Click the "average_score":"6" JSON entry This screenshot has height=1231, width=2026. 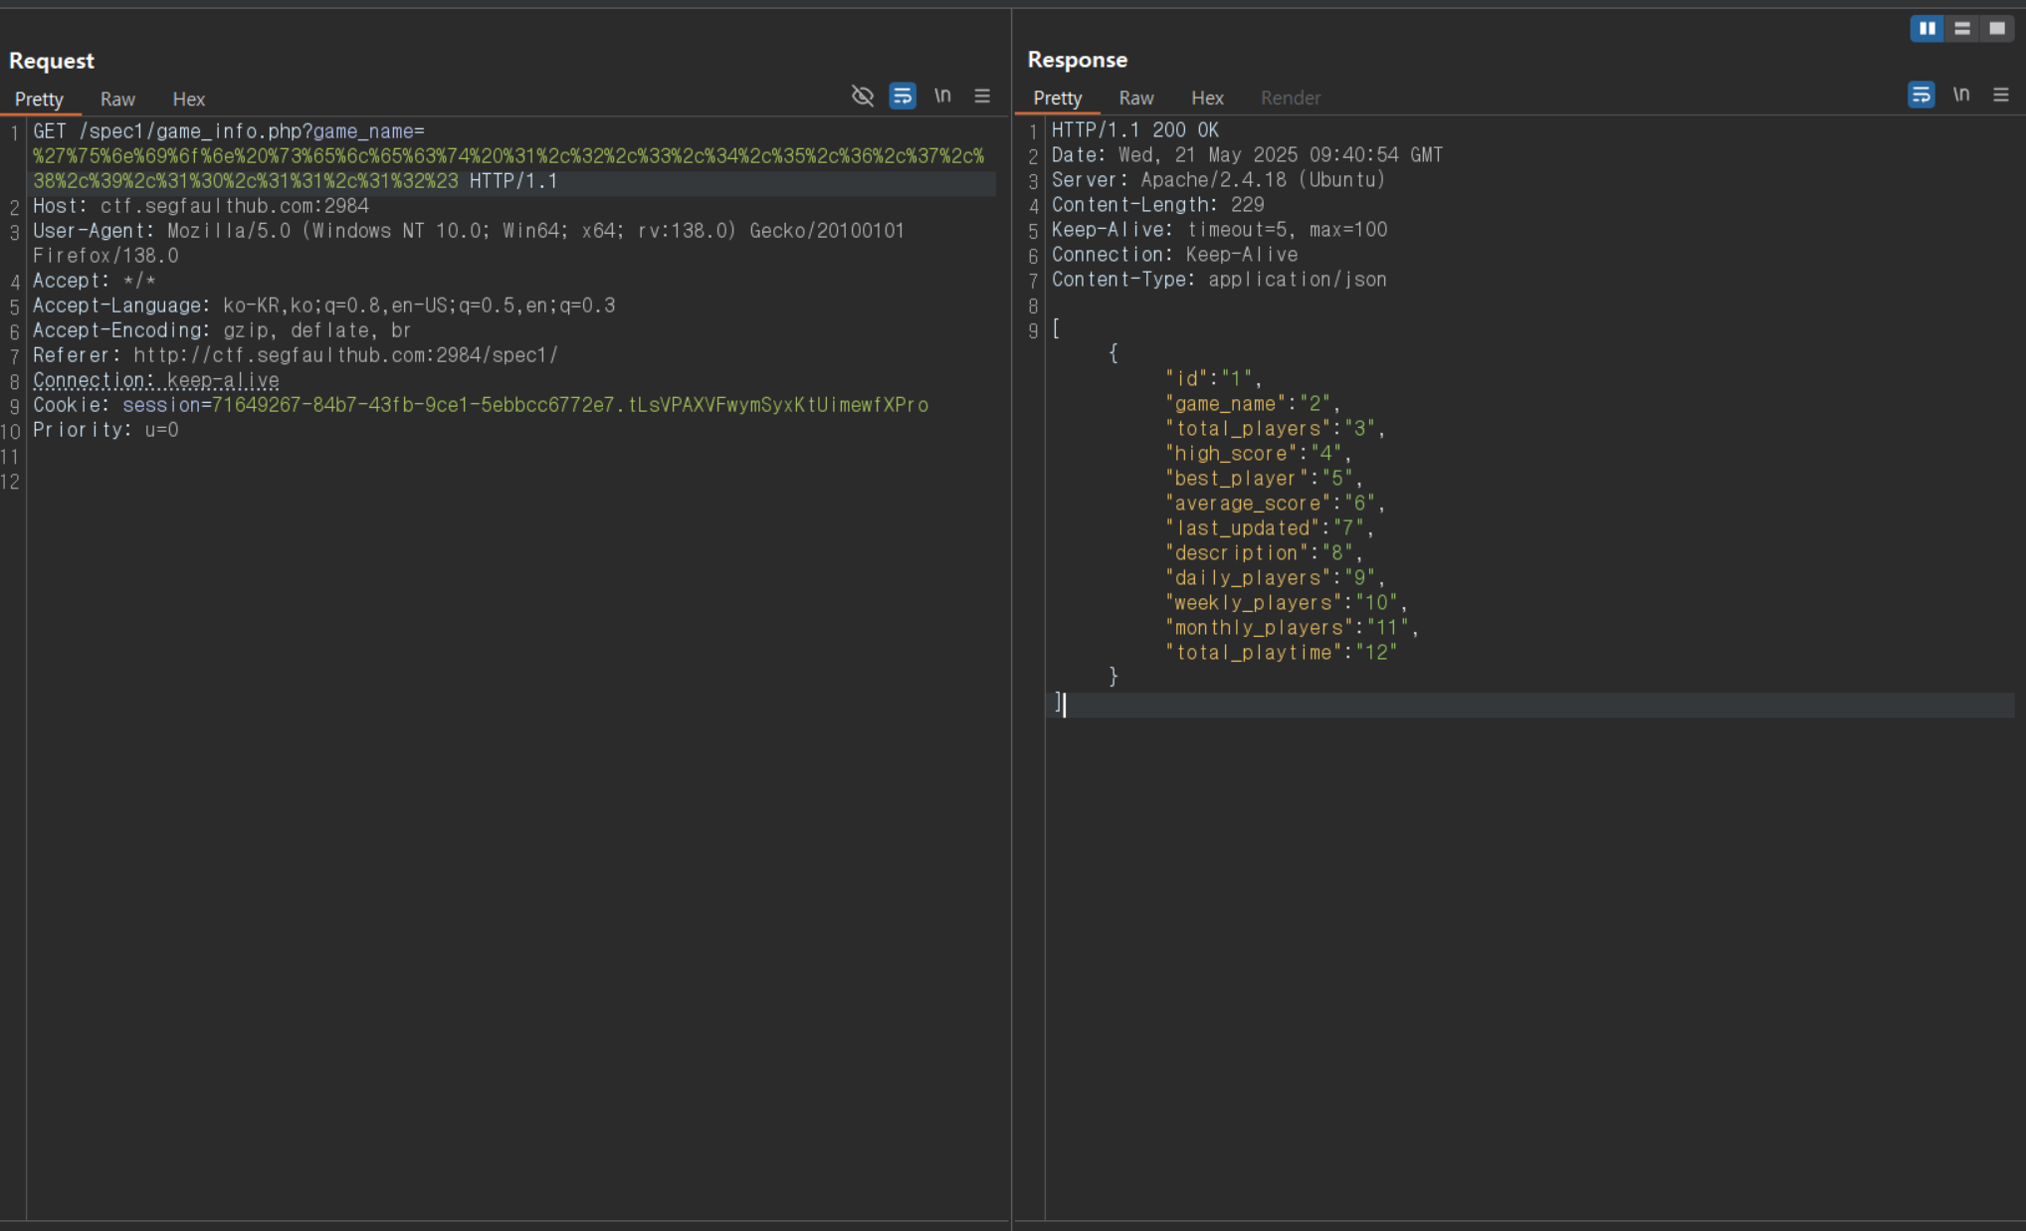(x=1275, y=504)
